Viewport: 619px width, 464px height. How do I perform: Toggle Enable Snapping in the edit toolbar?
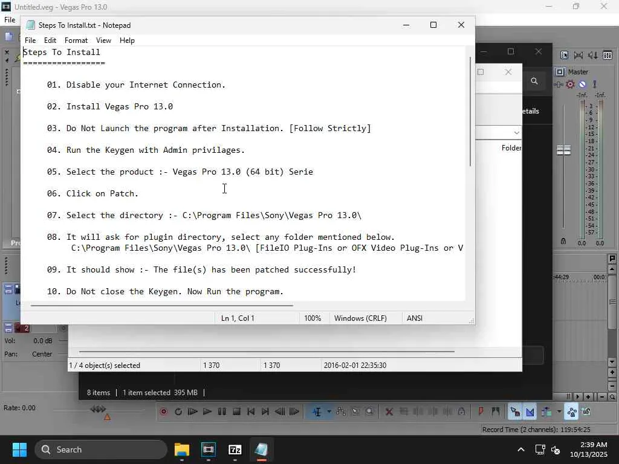pos(515,412)
